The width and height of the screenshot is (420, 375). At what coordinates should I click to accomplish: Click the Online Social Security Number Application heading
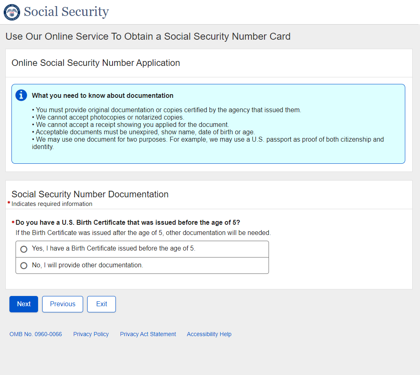click(96, 63)
